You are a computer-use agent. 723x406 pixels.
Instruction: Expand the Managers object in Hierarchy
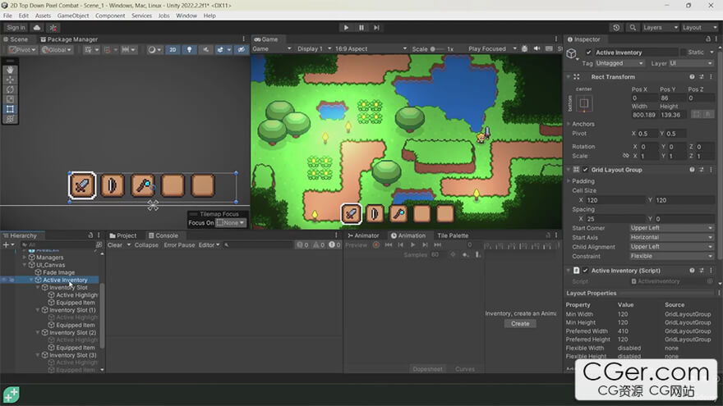24,258
